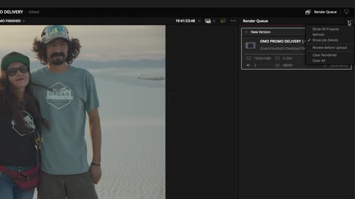Screen dimensions: 355x199
Task: Toggle the colorful bypass grades icon
Action: pos(223,21)
